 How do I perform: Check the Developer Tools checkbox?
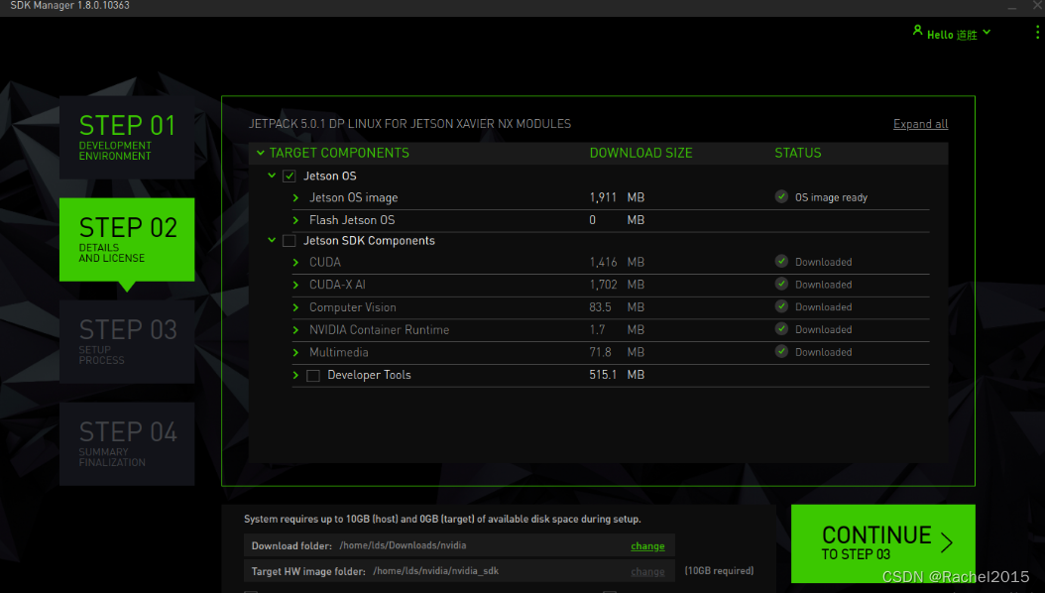313,375
